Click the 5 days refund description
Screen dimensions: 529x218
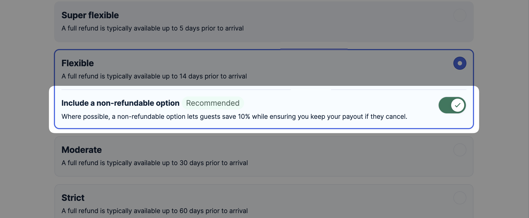152,28
